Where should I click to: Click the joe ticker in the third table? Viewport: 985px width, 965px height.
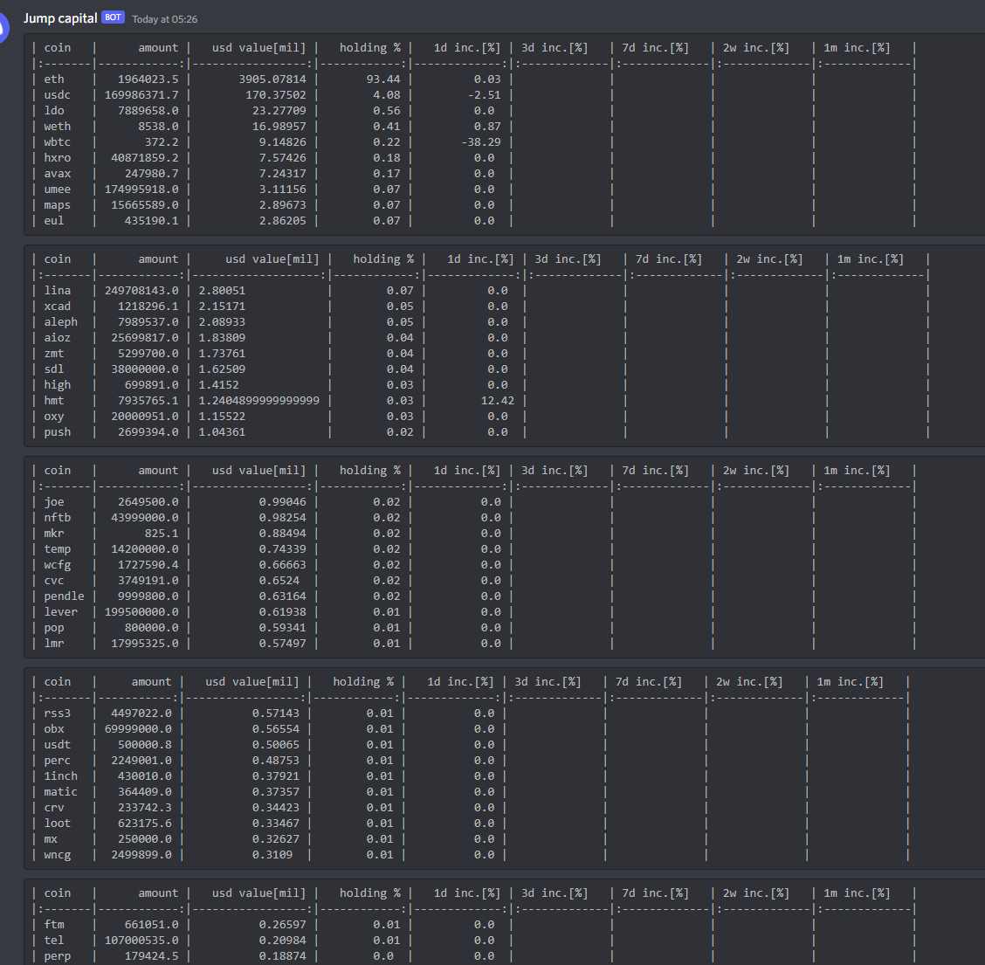pyautogui.click(x=53, y=501)
